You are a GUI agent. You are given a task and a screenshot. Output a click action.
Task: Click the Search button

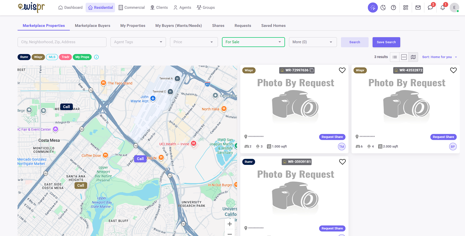355,42
